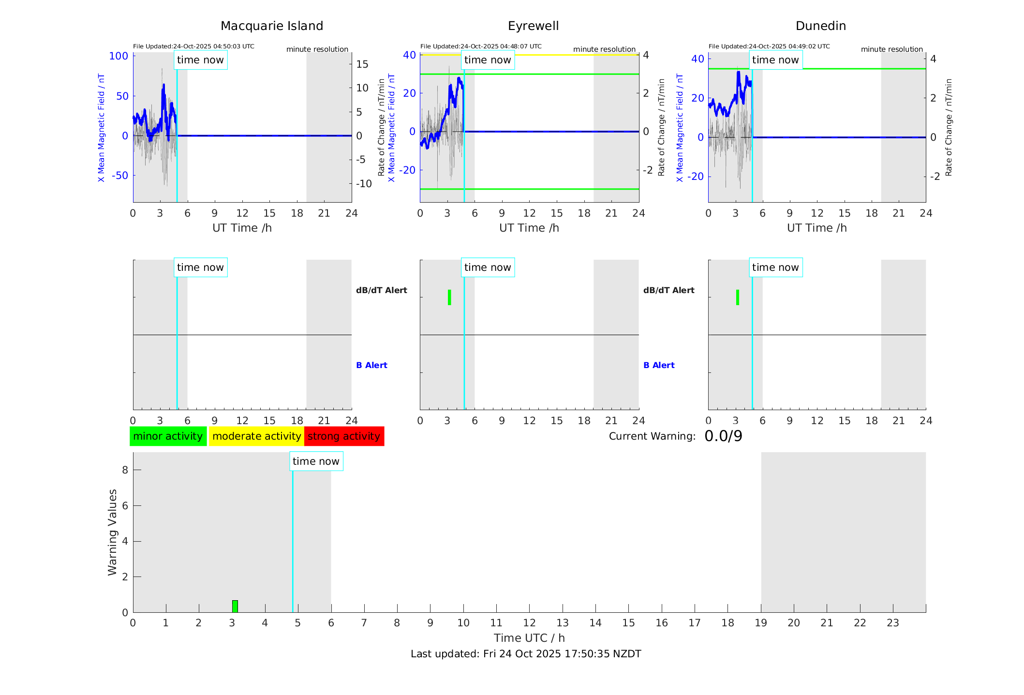The width and height of the screenshot is (1024, 695).
Task: Click Eyrewell's green dB/dT alert marker
Action: tap(449, 297)
